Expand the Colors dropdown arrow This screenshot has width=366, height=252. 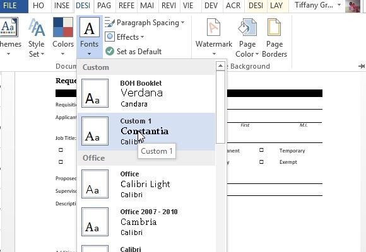[x=62, y=54]
